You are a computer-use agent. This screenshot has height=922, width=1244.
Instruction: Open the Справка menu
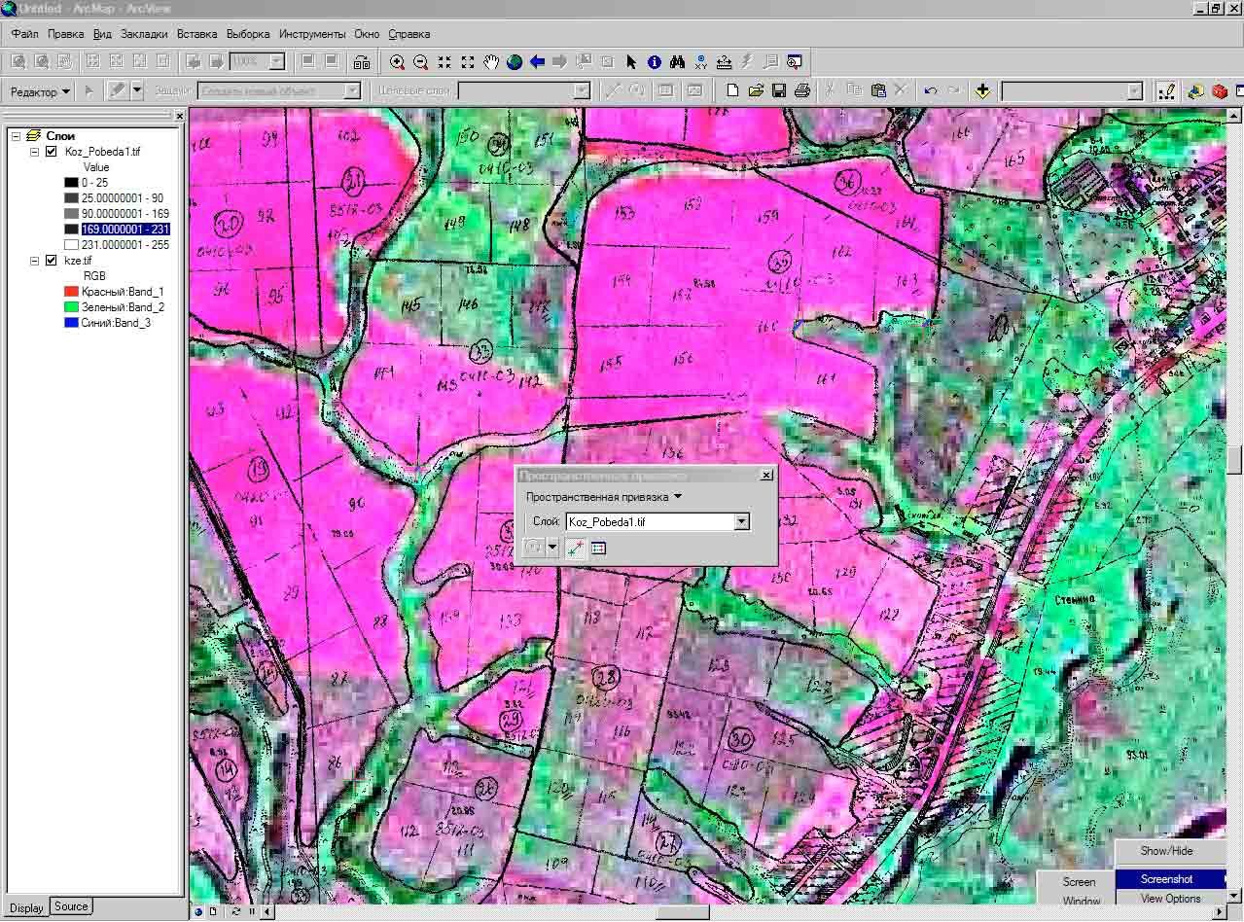[x=409, y=33]
